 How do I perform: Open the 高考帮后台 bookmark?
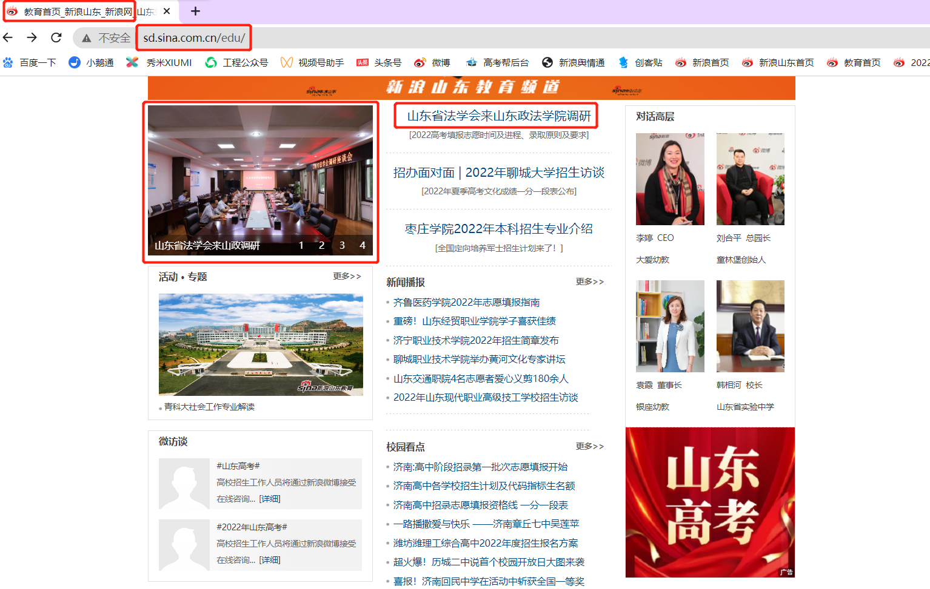[x=497, y=62]
